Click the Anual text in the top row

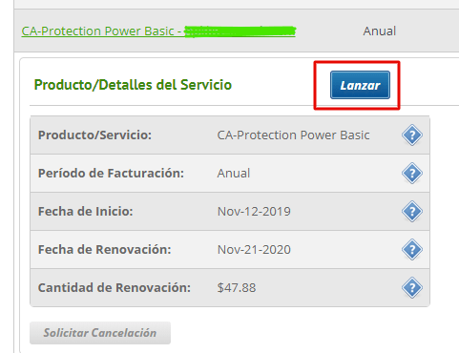380,31
